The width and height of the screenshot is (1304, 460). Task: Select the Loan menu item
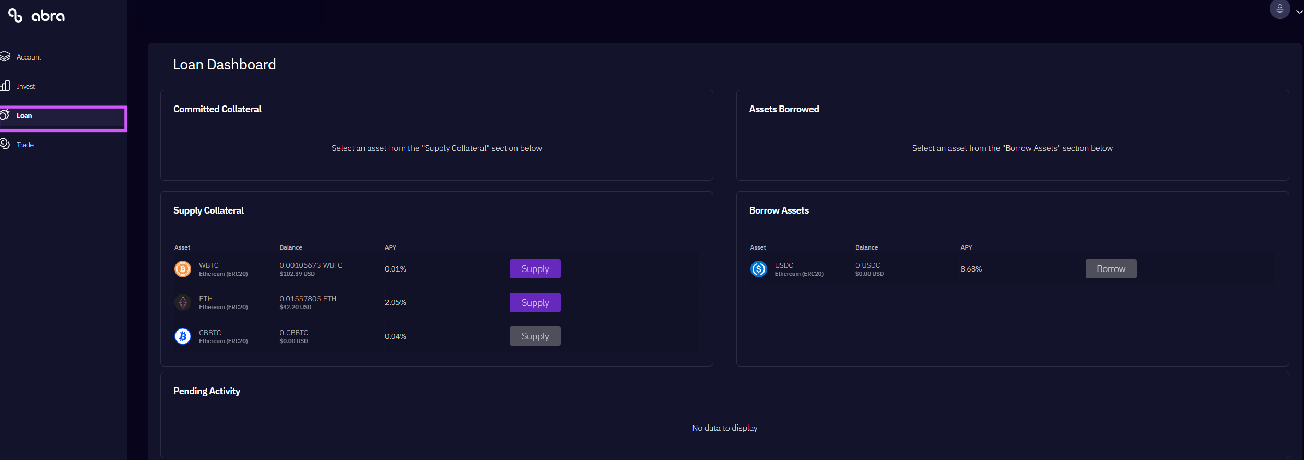(x=63, y=119)
